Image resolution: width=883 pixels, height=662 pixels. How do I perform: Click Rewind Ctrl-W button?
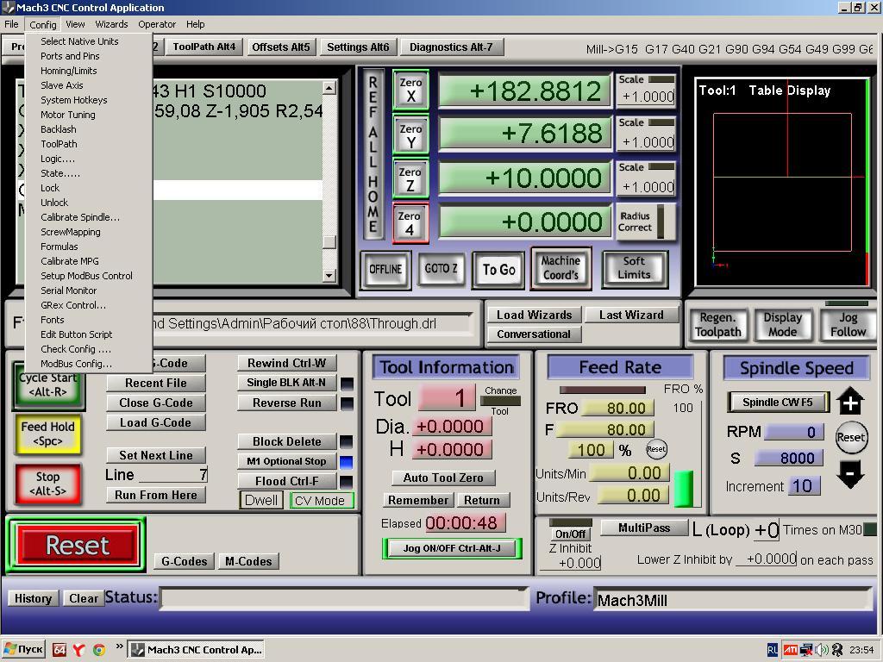tap(286, 363)
